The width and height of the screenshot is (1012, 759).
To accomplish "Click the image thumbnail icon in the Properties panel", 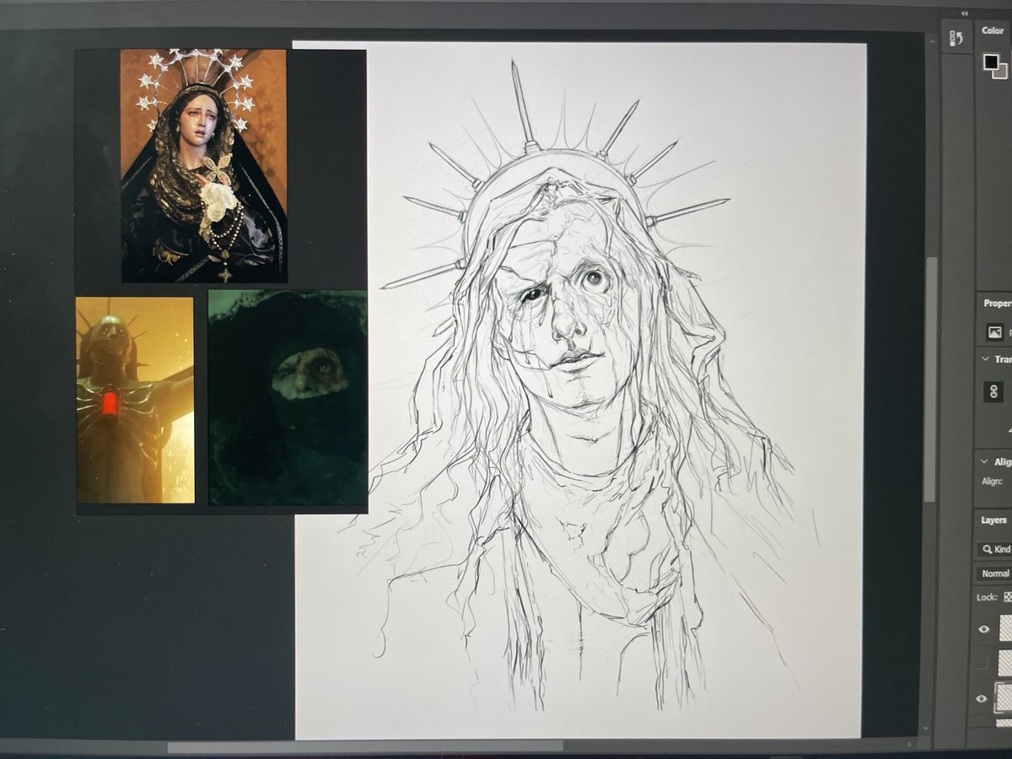I will (994, 331).
